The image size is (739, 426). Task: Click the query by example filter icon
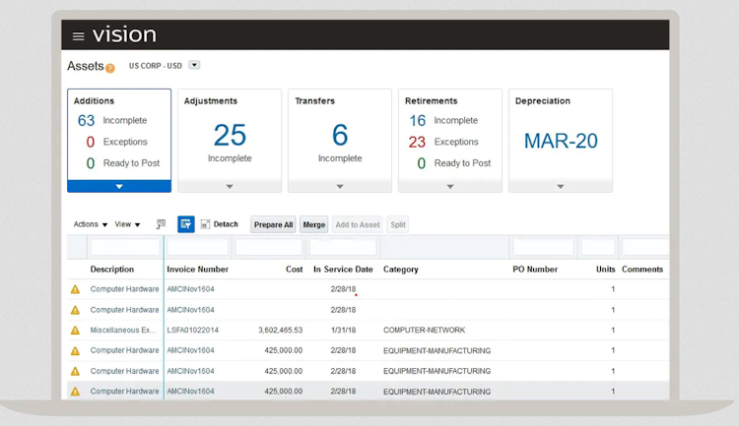(x=185, y=224)
